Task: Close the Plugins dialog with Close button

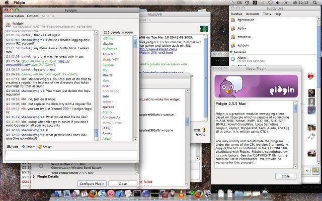Action: click(x=123, y=183)
